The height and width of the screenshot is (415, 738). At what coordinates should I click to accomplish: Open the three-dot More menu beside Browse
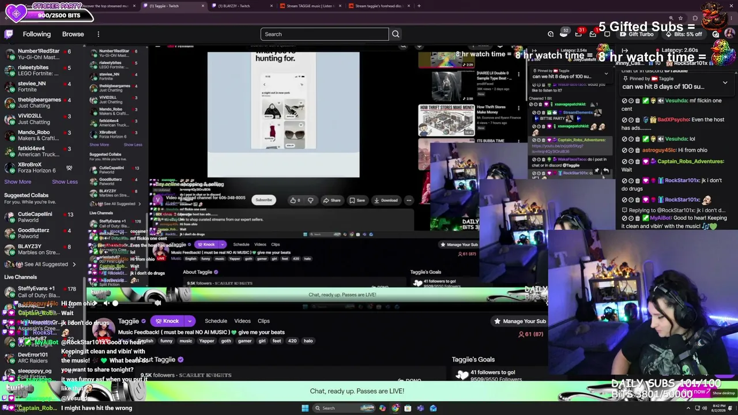point(98,34)
